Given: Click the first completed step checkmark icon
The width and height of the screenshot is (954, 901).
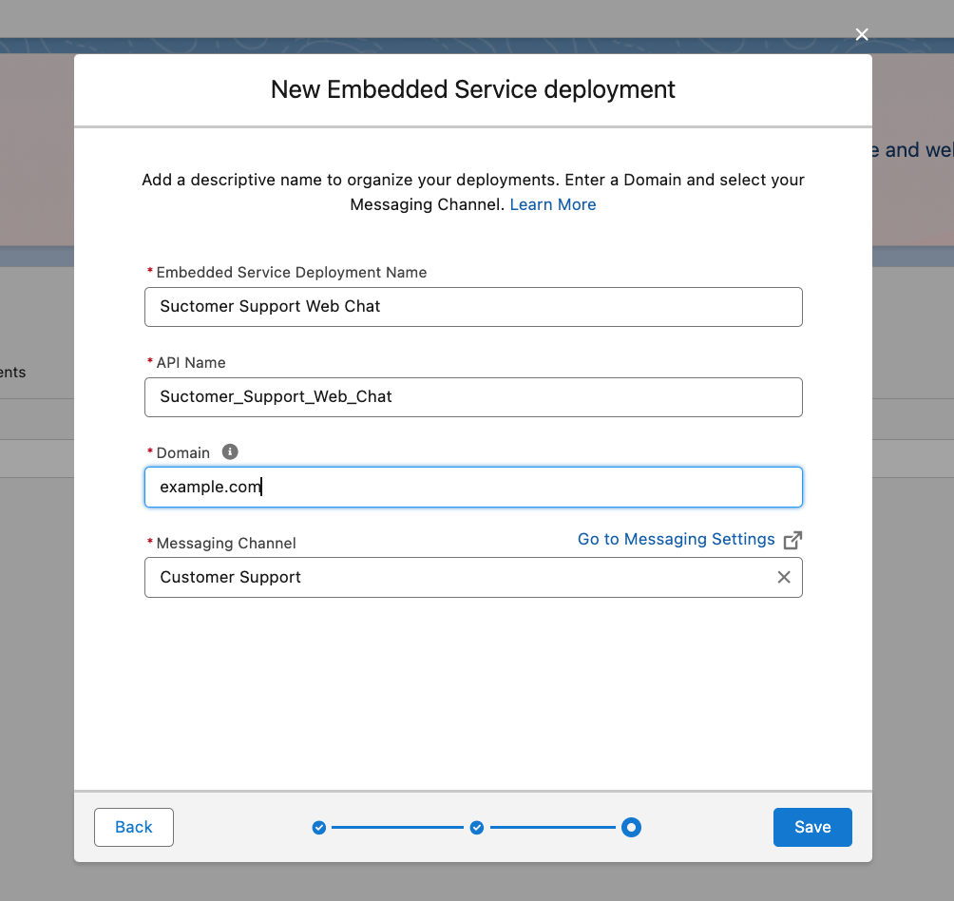Looking at the screenshot, I should (x=318, y=827).
